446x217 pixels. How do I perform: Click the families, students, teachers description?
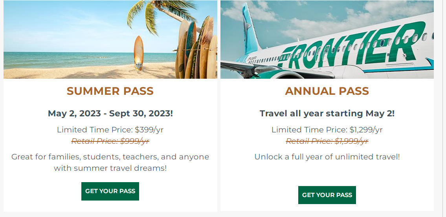[x=110, y=162]
